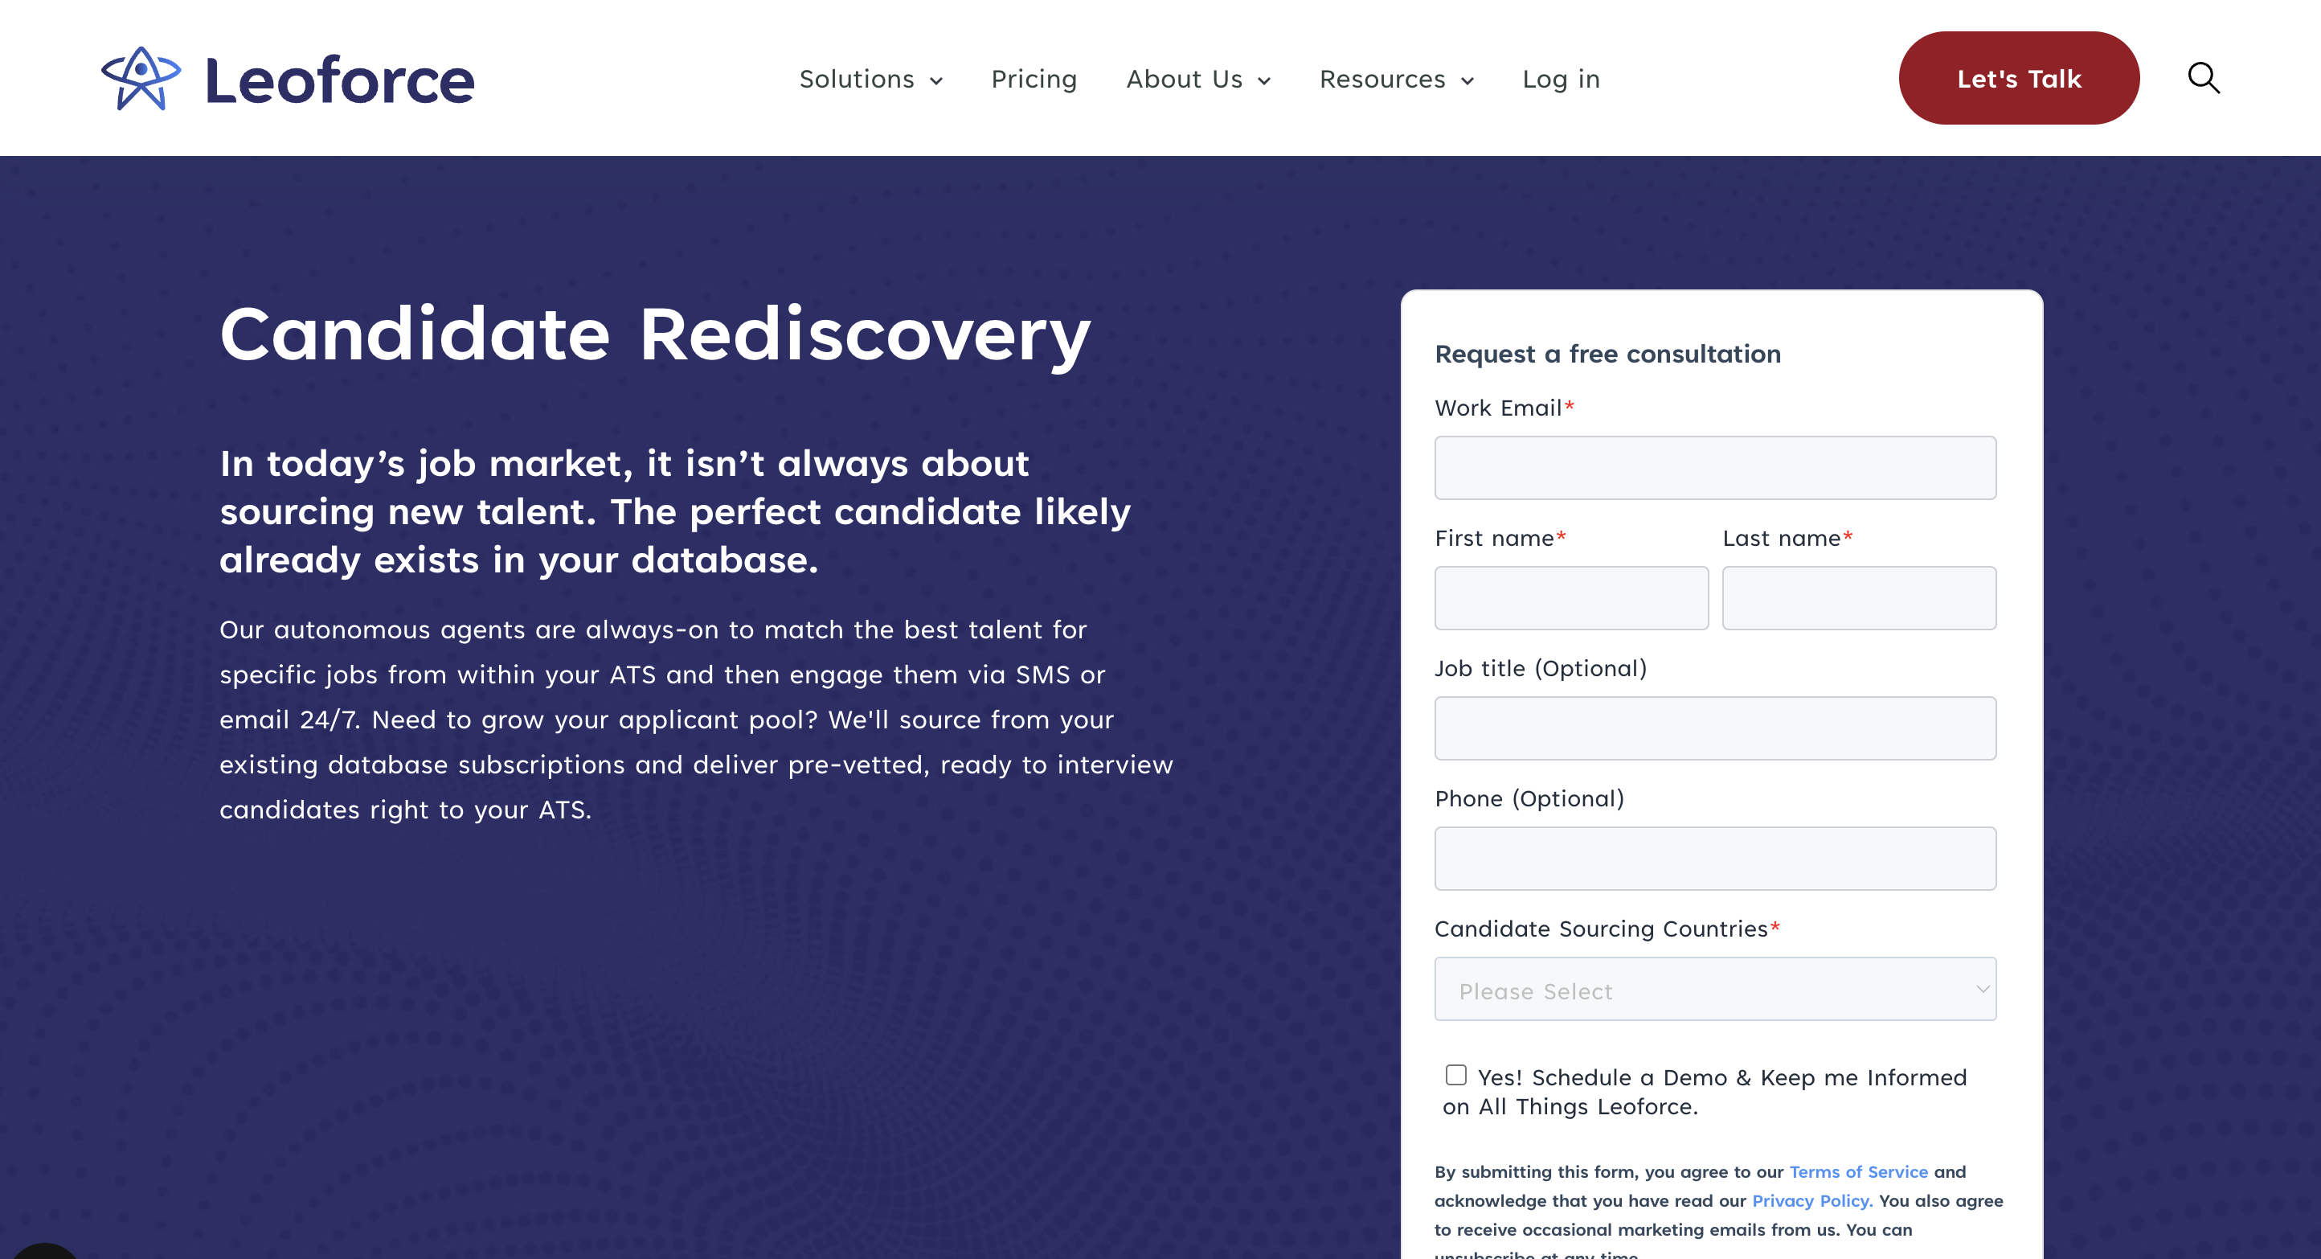Image resolution: width=2321 pixels, height=1259 pixels.
Task: Open the Pricing page
Action: coord(1034,80)
